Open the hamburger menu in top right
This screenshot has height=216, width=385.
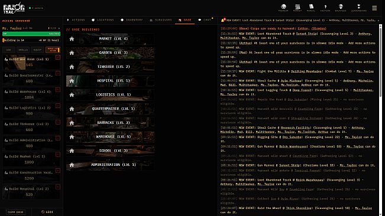pyautogui.click(x=374, y=8)
